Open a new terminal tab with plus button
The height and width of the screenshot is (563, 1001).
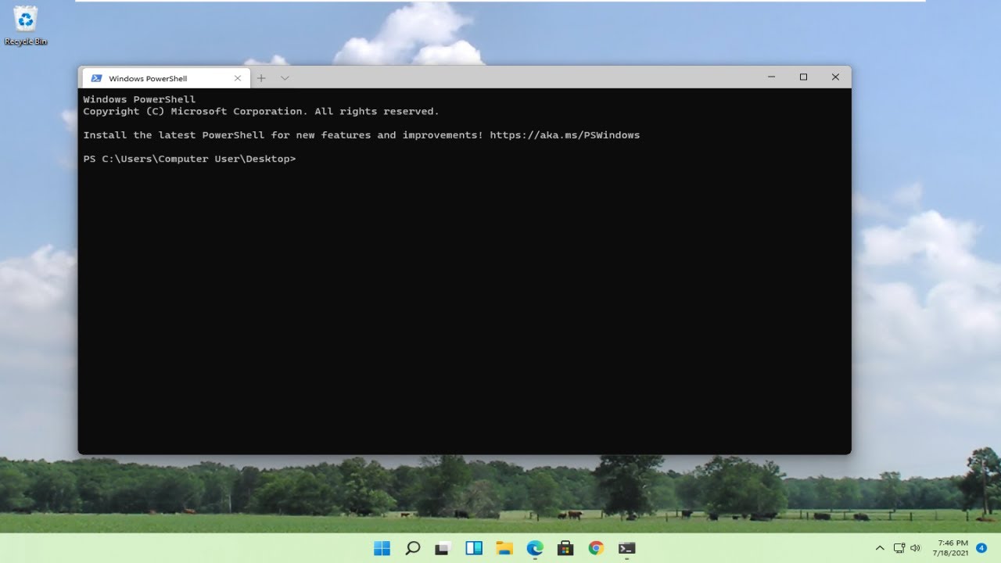pyautogui.click(x=261, y=78)
